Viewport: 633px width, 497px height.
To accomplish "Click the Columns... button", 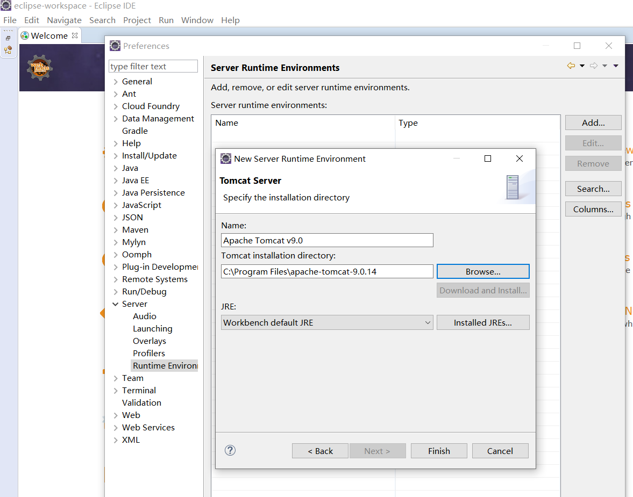I will (593, 210).
